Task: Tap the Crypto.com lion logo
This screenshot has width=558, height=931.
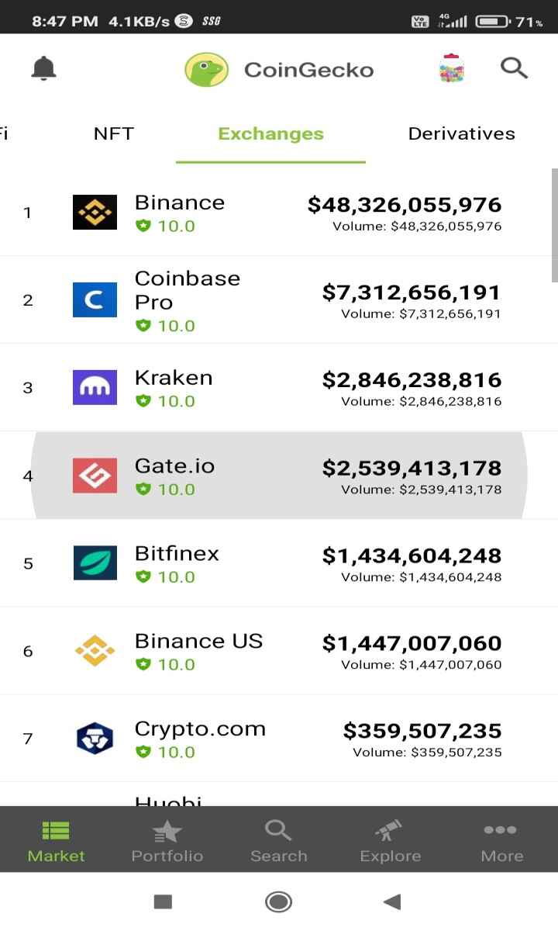Action: pyautogui.click(x=95, y=738)
